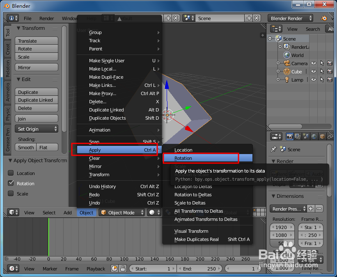Image resolution: width=337 pixels, height=277 pixels.
Task: Click the World icon in outliner
Action: coord(287,55)
